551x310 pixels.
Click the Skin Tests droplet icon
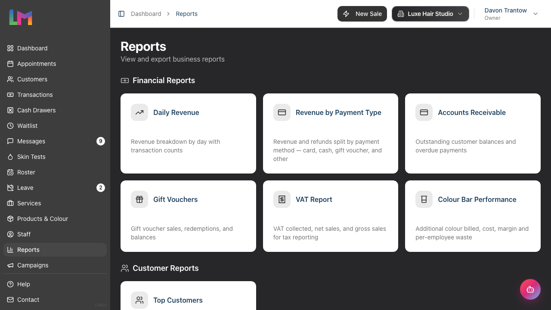point(10,157)
